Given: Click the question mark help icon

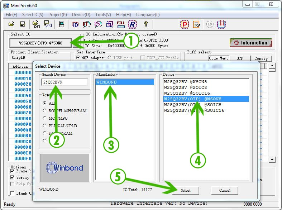Looking at the screenshot, I should (x=146, y=24).
